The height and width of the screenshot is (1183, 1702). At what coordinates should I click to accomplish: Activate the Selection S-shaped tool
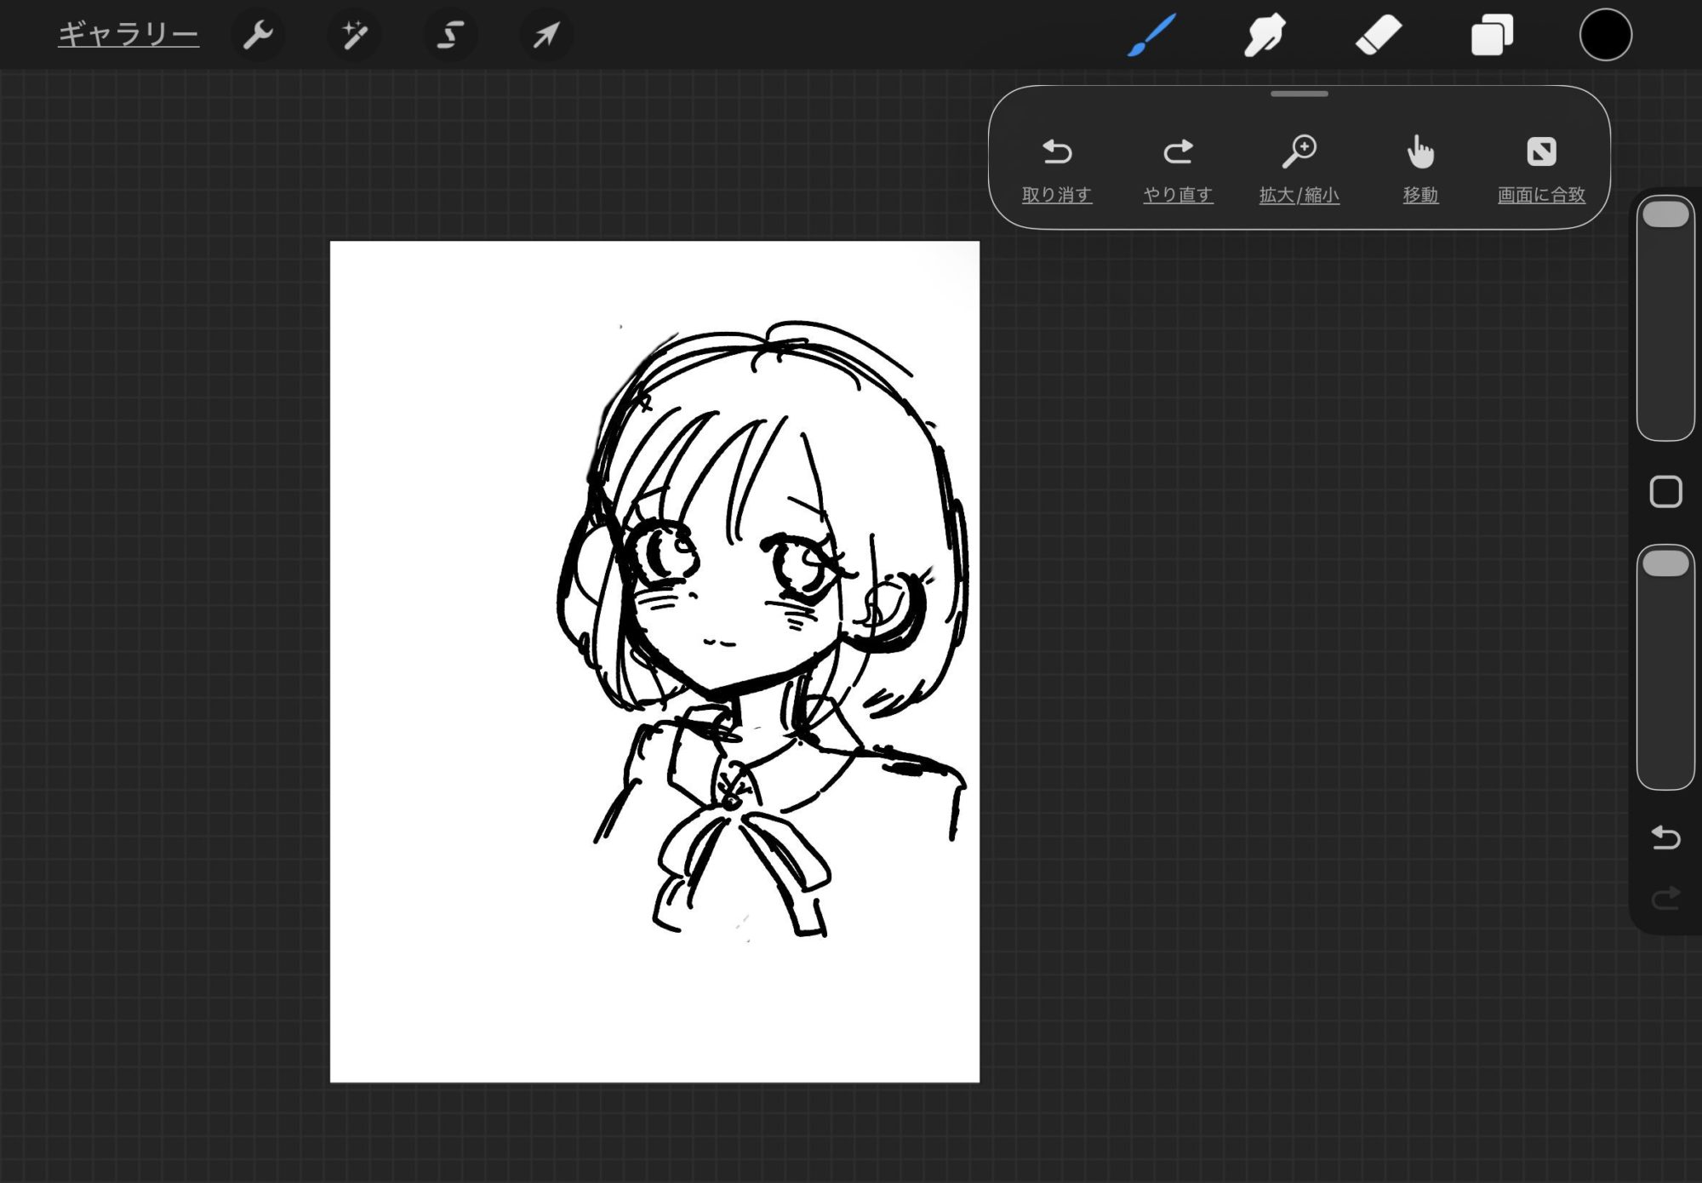[x=450, y=35]
